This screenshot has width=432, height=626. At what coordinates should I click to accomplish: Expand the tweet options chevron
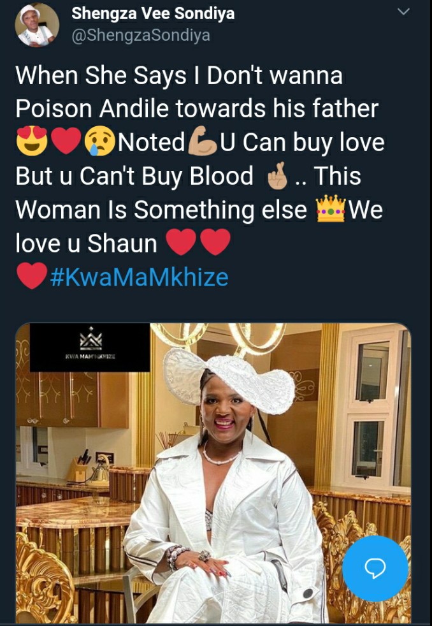[x=404, y=12]
